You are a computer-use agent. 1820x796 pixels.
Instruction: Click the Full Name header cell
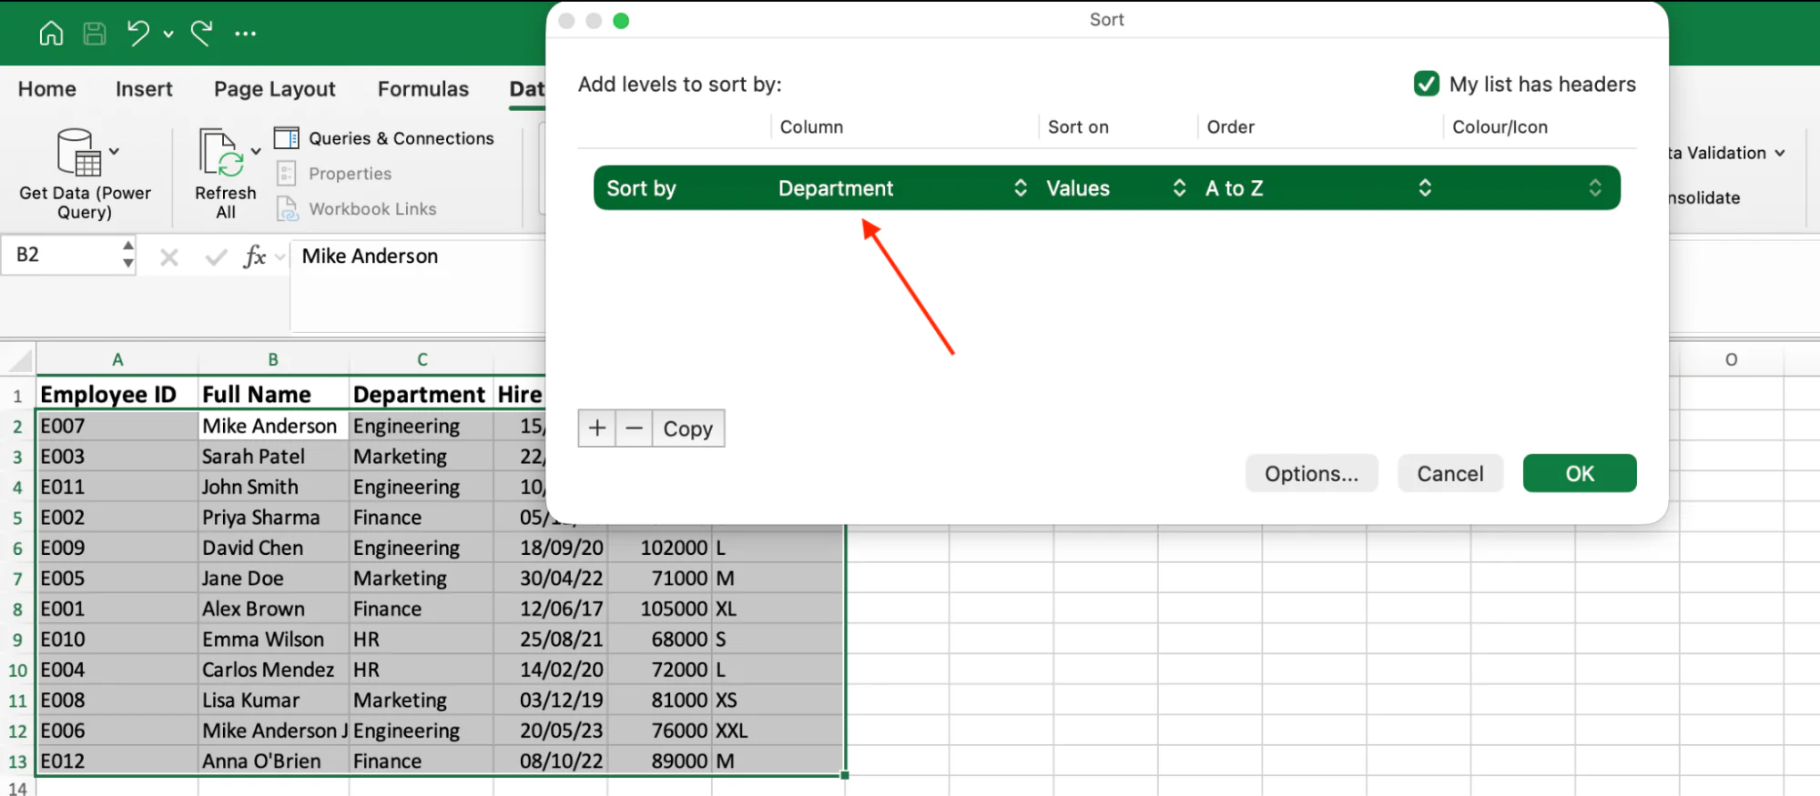point(273,394)
